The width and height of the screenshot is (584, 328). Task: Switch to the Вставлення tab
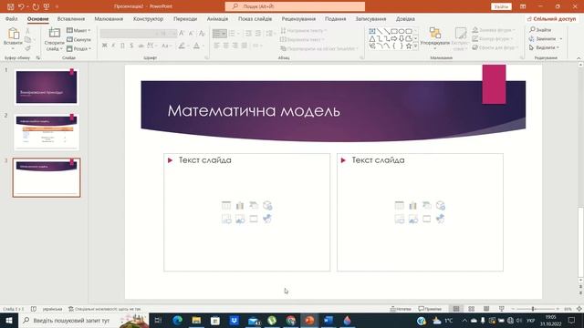pyautogui.click(x=71, y=18)
